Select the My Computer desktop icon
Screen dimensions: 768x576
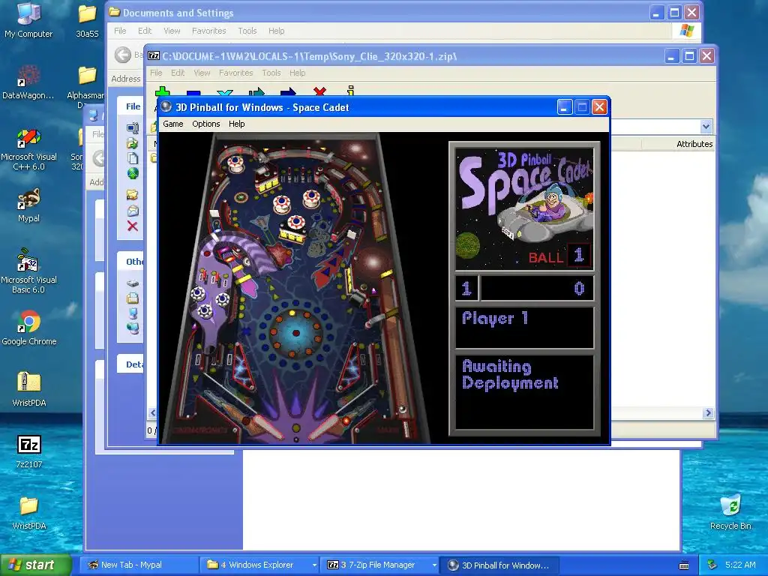point(28,19)
